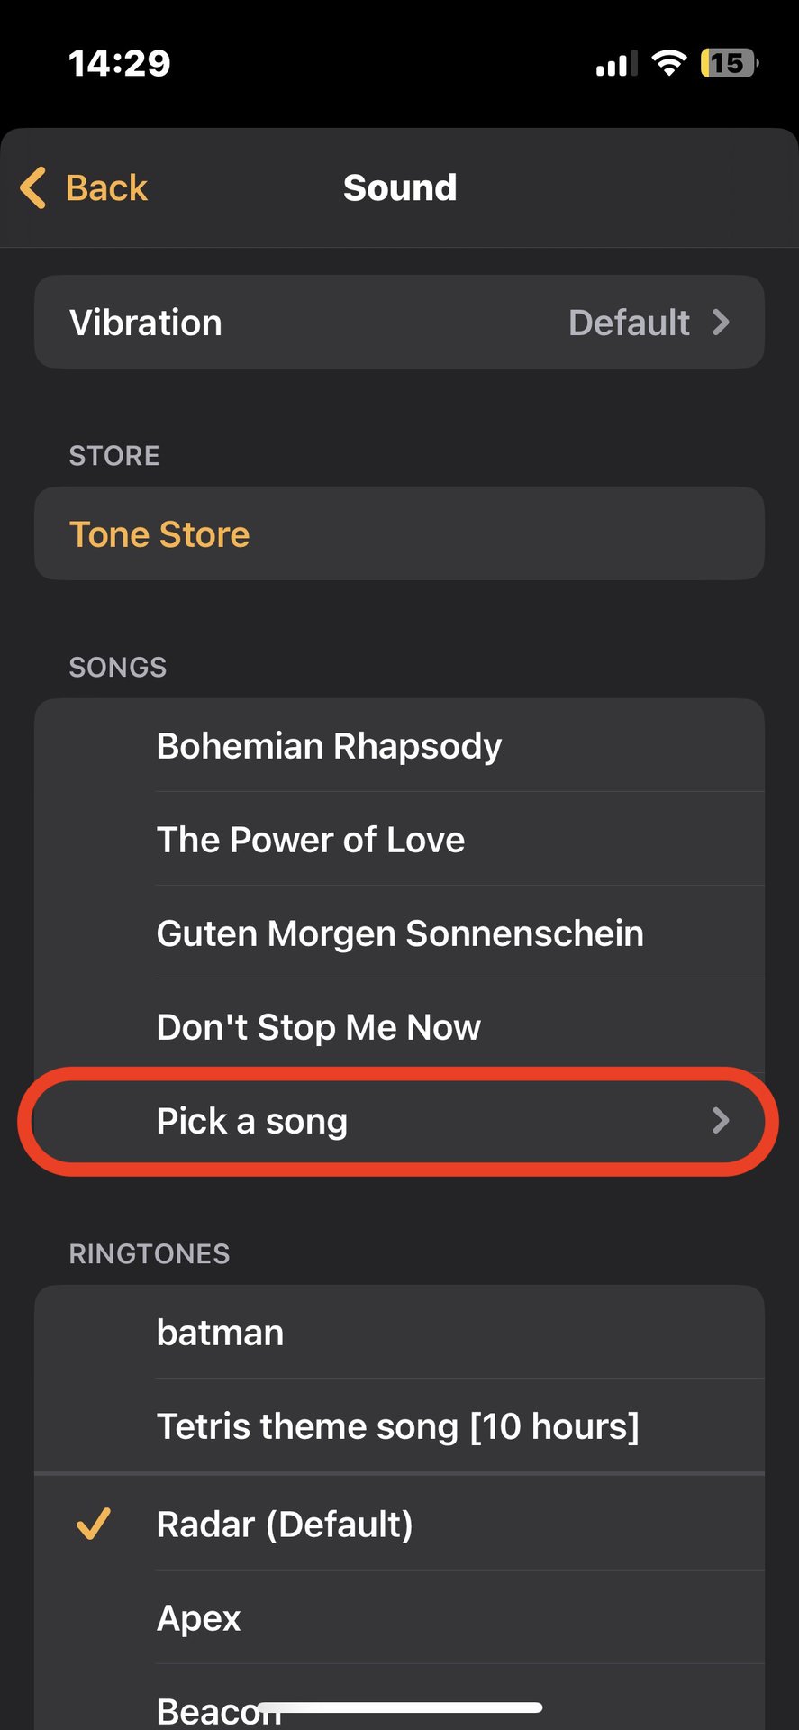Image resolution: width=799 pixels, height=1730 pixels.
Task: Select Guten Morgen Sonnenschein song
Action: [400, 933]
